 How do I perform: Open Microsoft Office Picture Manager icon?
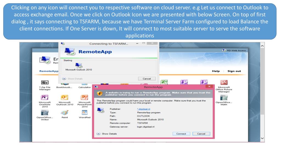(224, 82)
